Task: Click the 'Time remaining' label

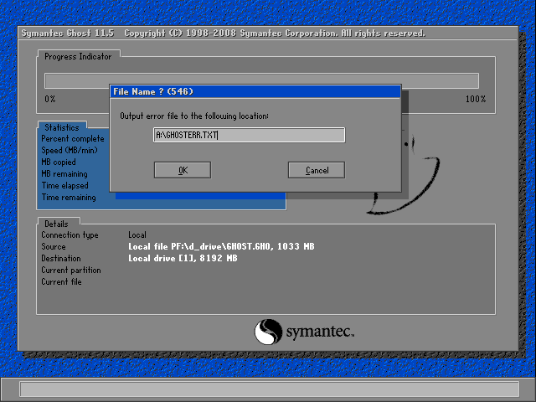Action: tap(69, 198)
